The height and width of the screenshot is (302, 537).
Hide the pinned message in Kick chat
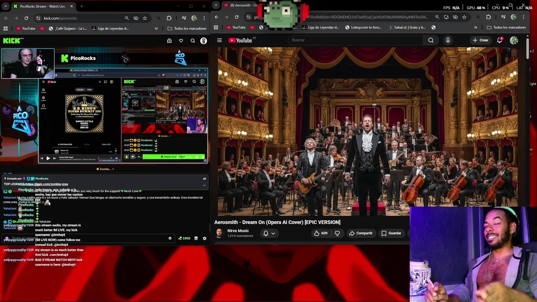(x=204, y=179)
